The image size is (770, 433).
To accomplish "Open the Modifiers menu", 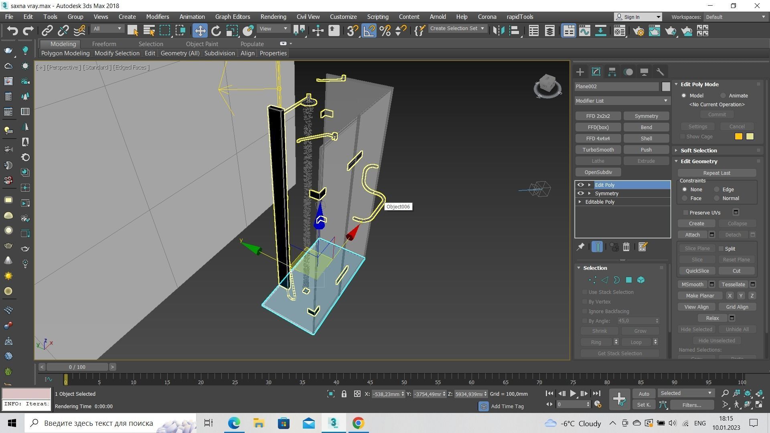I will 157,17.
